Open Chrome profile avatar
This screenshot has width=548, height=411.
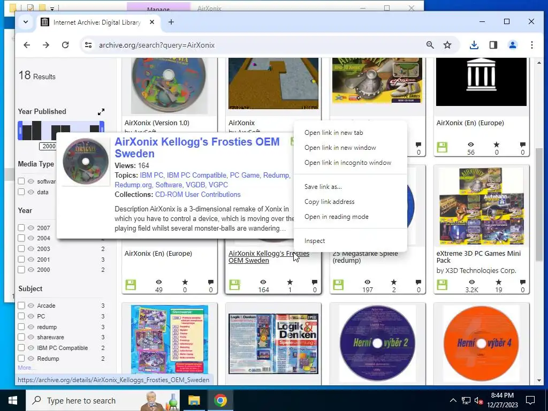[x=512, y=45]
